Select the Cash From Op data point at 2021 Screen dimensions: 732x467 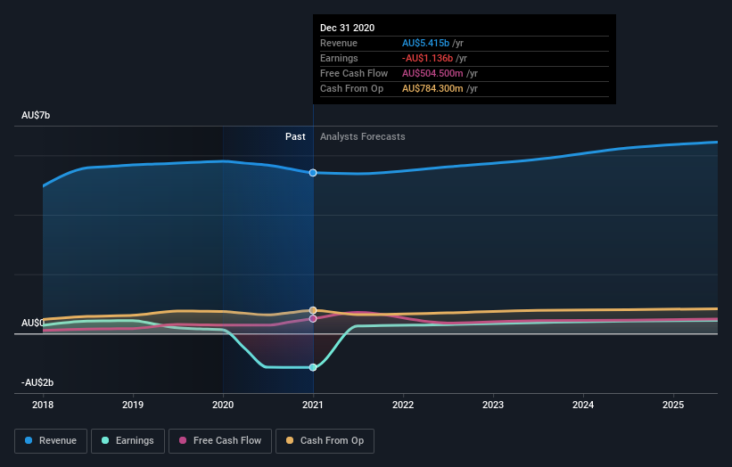click(313, 310)
